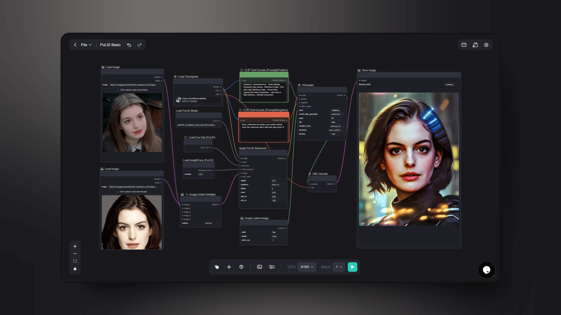Open the lanczos method dropdown

[x=212, y=223]
